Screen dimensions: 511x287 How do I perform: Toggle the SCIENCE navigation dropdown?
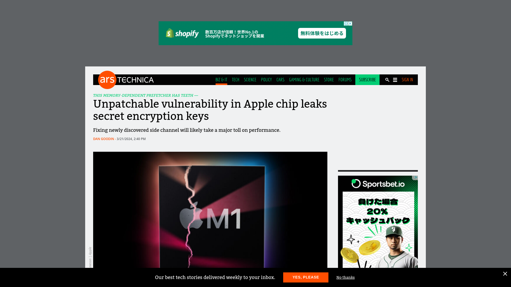tap(250, 79)
